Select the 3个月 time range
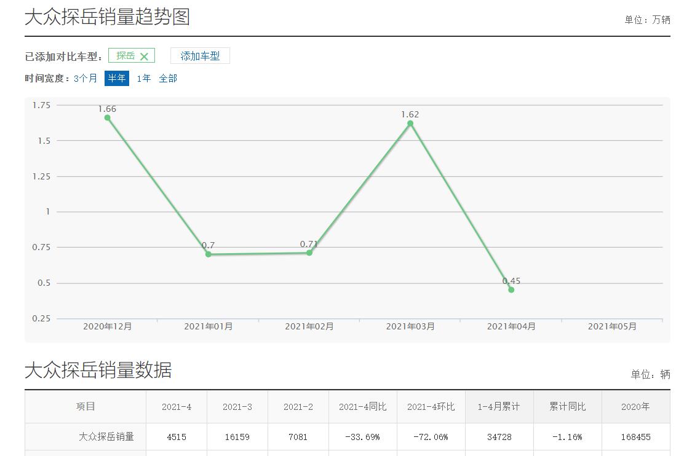The height and width of the screenshot is (456, 676). pyautogui.click(x=85, y=79)
